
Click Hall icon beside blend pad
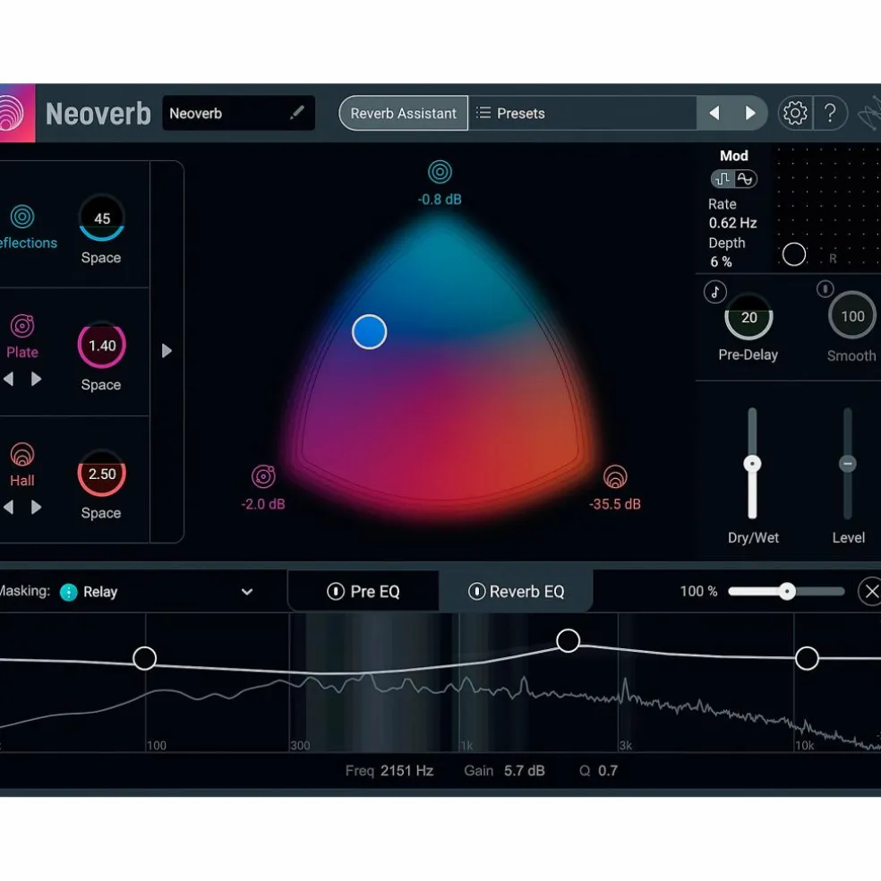point(615,476)
